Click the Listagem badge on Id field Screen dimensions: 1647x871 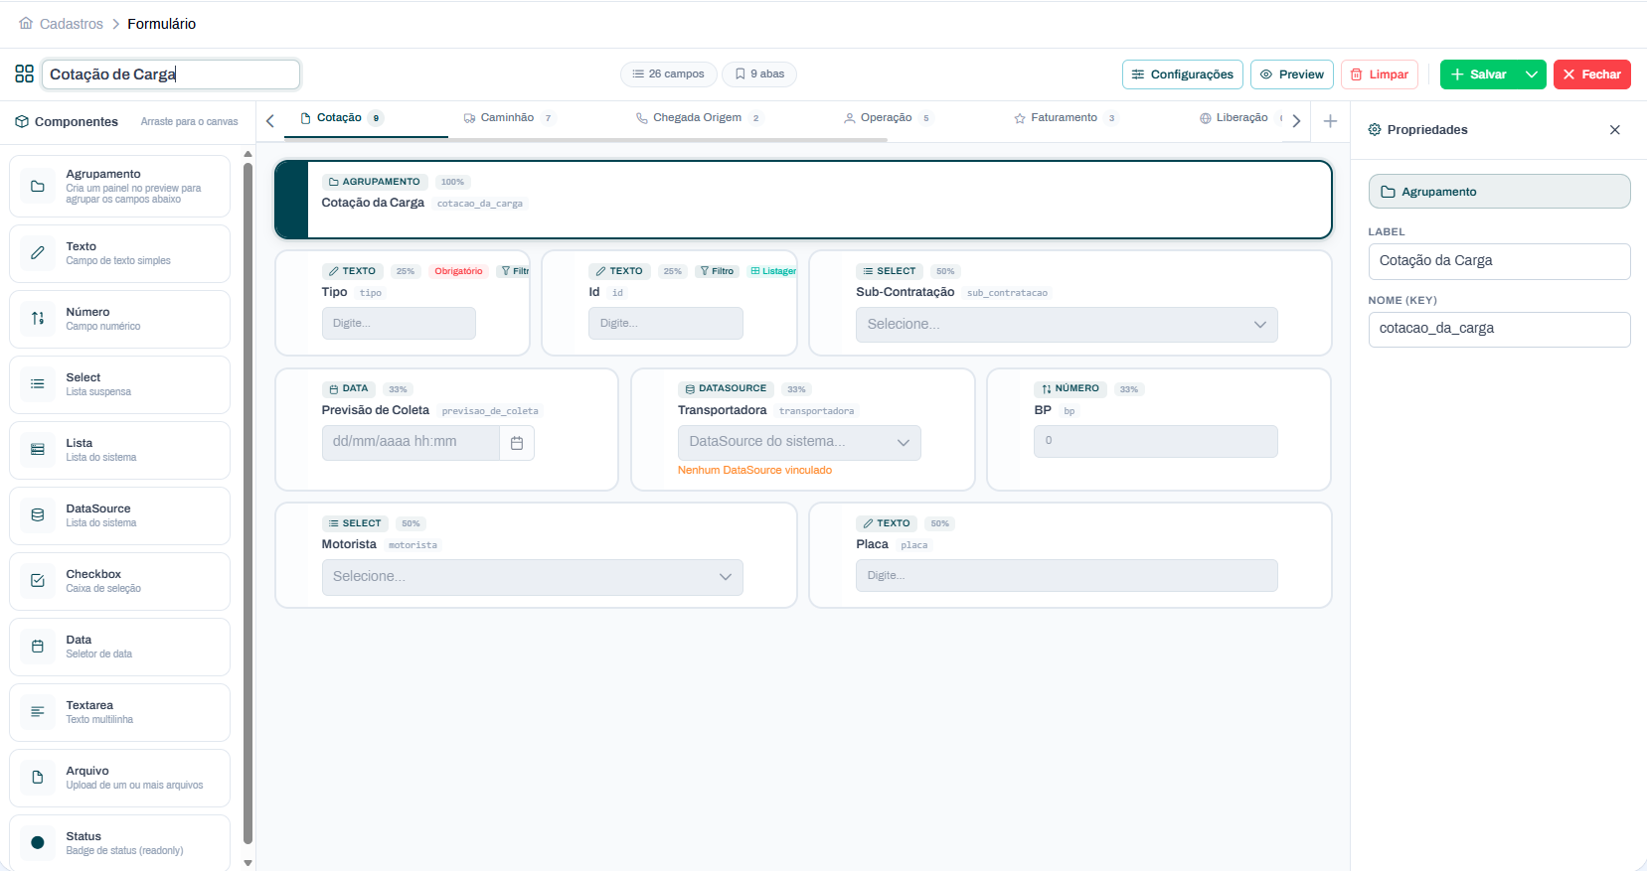pyautogui.click(x=772, y=271)
